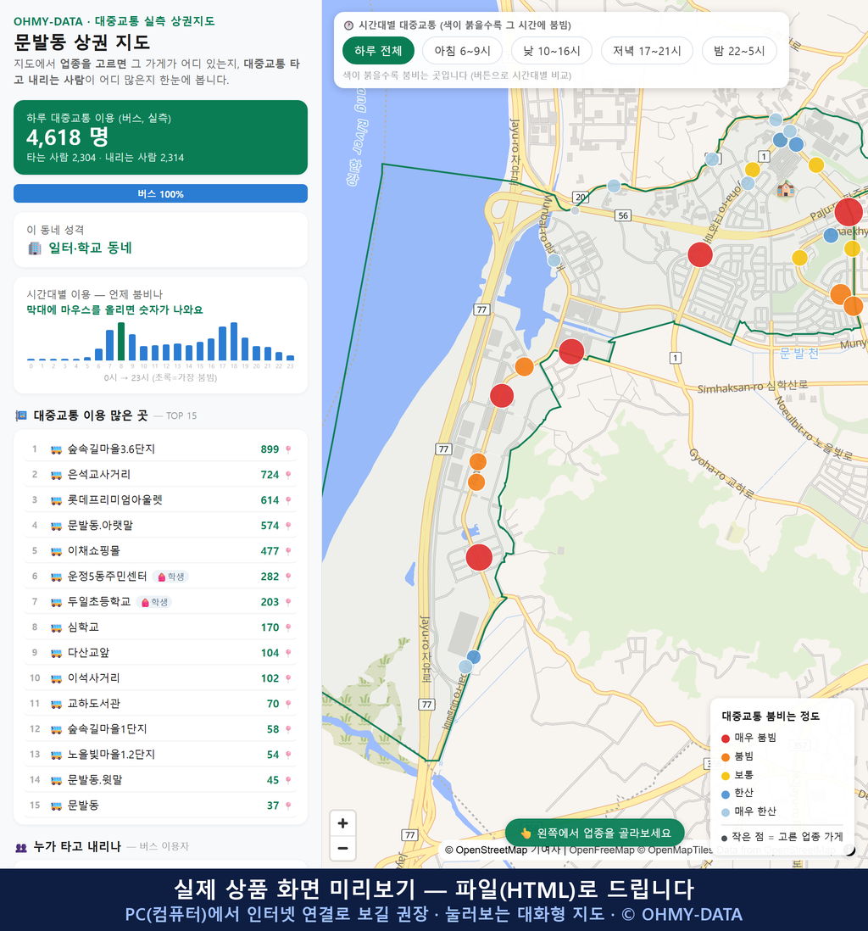
Task: Click the pin icon in the 다산교앞 row
Action: (288, 653)
